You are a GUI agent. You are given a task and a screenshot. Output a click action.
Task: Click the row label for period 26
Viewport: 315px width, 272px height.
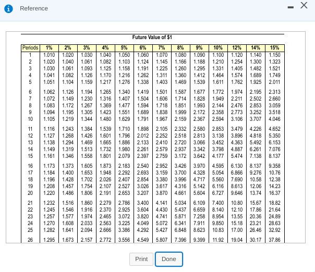(30, 240)
